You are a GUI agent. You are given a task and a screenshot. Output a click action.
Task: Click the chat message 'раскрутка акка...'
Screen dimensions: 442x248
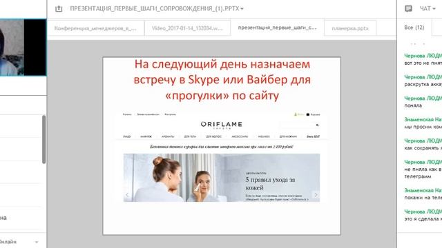point(423,84)
